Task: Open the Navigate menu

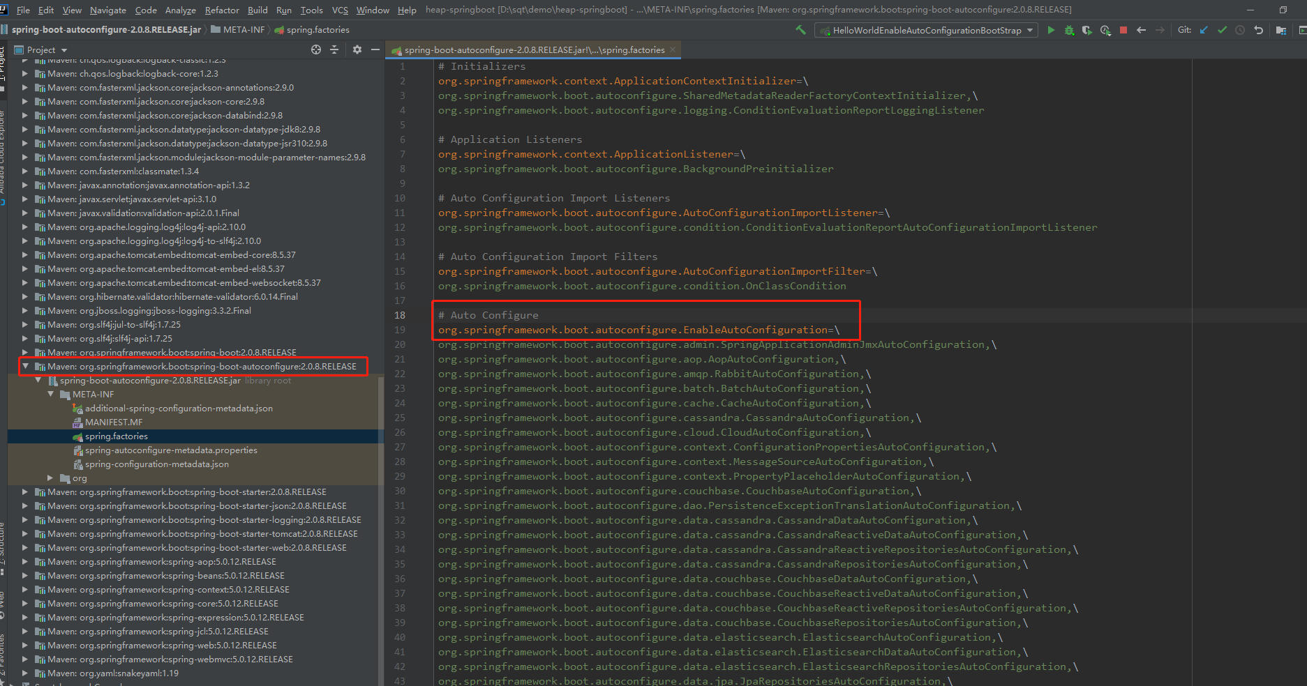Action: pyautogui.click(x=108, y=10)
